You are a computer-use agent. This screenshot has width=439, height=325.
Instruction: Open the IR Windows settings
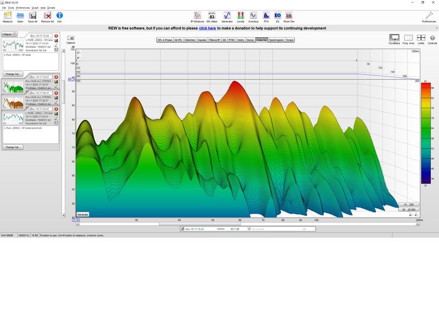[x=198, y=16]
